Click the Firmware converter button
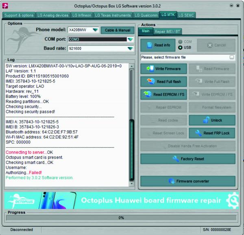 click(x=188, y=181)
